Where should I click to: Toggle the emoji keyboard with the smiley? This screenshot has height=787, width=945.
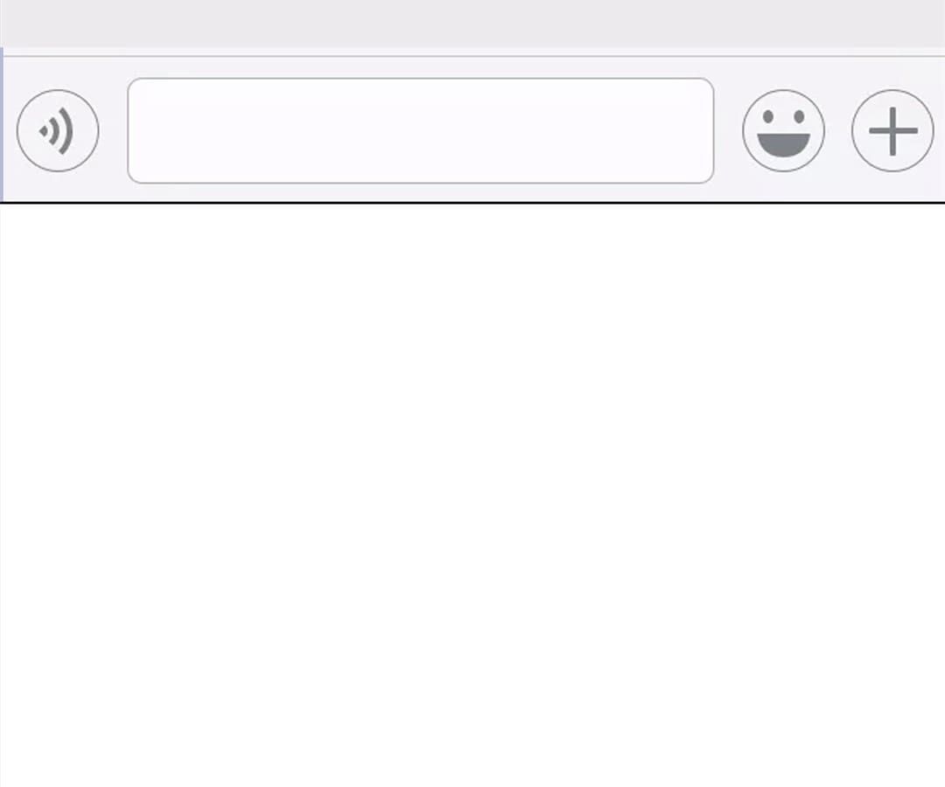point(783,130)
